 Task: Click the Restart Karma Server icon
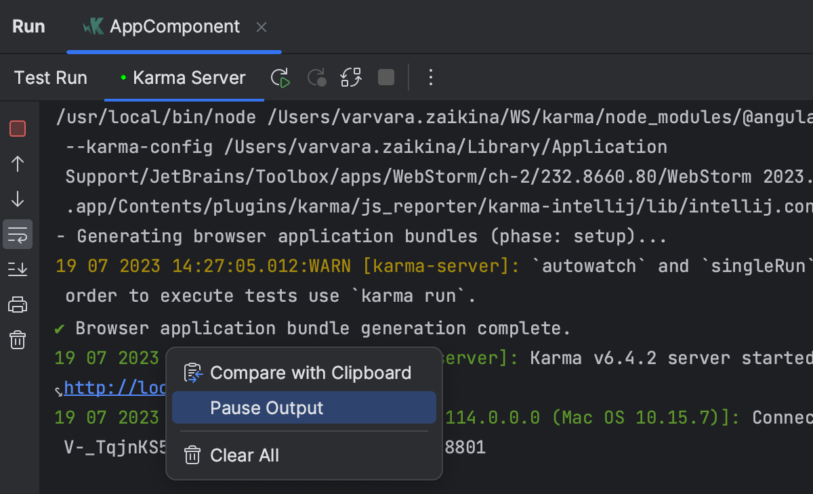click(351, 77)
